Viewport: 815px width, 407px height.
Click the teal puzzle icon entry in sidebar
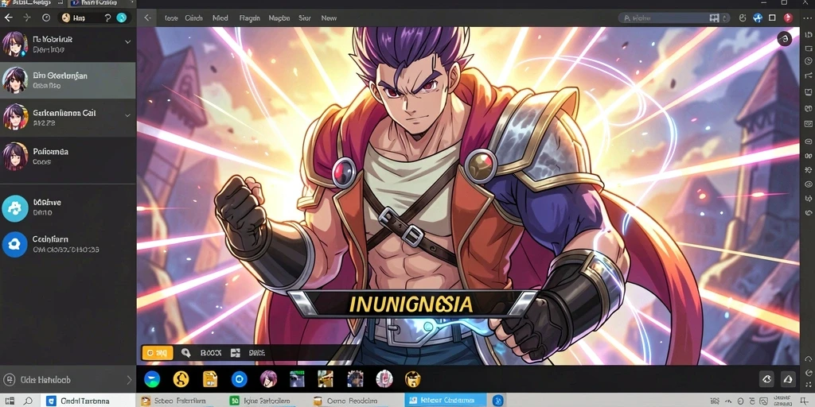tap(14, 208)
